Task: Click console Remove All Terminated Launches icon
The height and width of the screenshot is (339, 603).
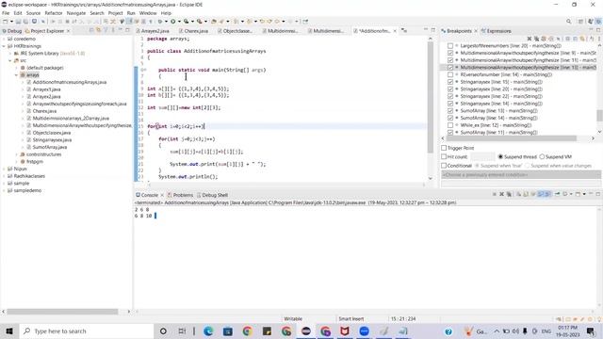Action: pos(509,194)
